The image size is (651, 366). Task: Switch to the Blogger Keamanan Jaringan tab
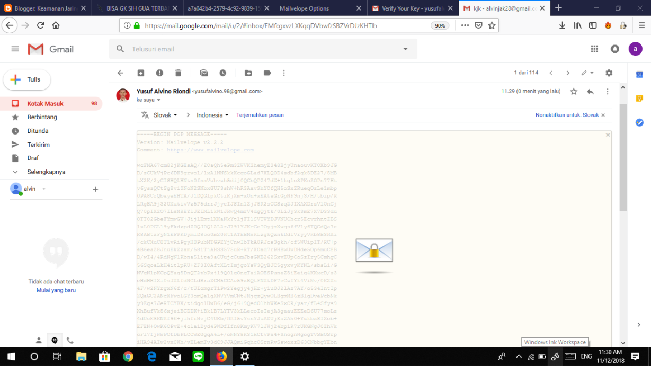(x=45, y=8)
